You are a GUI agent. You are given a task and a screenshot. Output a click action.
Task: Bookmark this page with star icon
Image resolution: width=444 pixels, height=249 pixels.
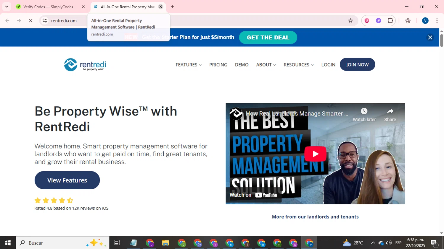[350, 21]
